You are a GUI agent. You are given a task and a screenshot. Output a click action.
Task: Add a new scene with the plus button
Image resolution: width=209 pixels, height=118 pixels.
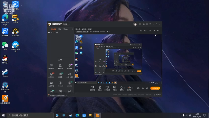[x=72, y=29]
